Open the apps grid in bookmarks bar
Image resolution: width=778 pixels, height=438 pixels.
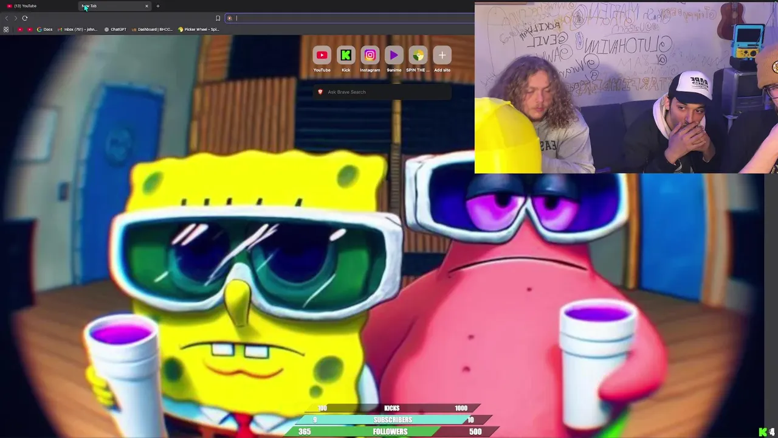(6, 29)
